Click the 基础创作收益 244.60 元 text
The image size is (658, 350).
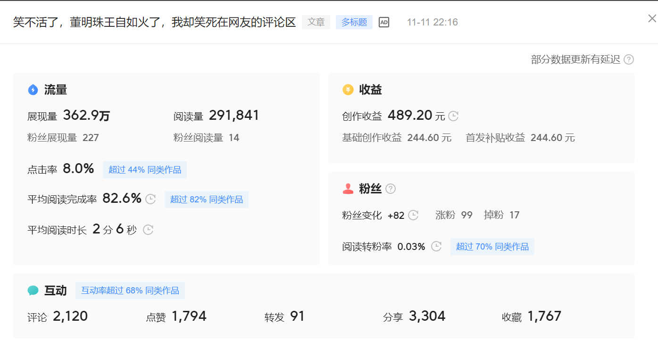point(397,138)
